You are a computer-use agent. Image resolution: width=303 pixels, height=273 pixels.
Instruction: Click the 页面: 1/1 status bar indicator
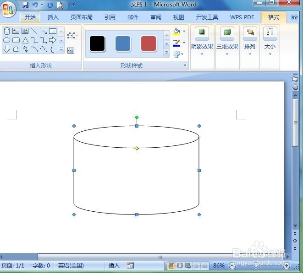(x=13, y=266)
